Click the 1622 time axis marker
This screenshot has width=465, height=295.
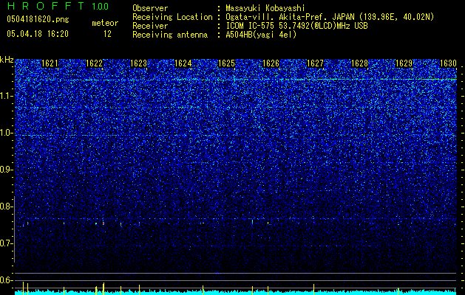point(94,63)
